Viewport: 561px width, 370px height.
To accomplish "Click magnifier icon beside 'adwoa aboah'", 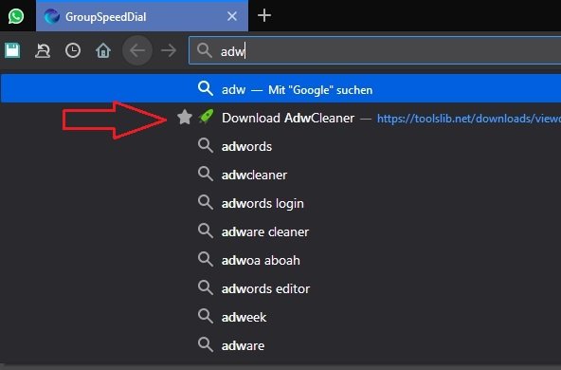I will pyautogui.click(x=206, y=259).
